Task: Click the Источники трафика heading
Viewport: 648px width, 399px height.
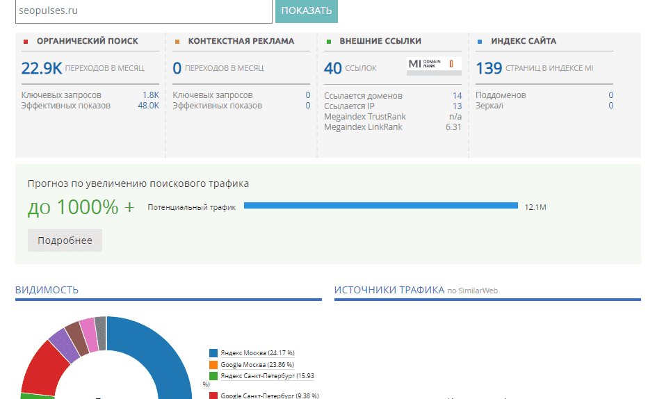Action: pyautogui.click(x=389, y=290)
